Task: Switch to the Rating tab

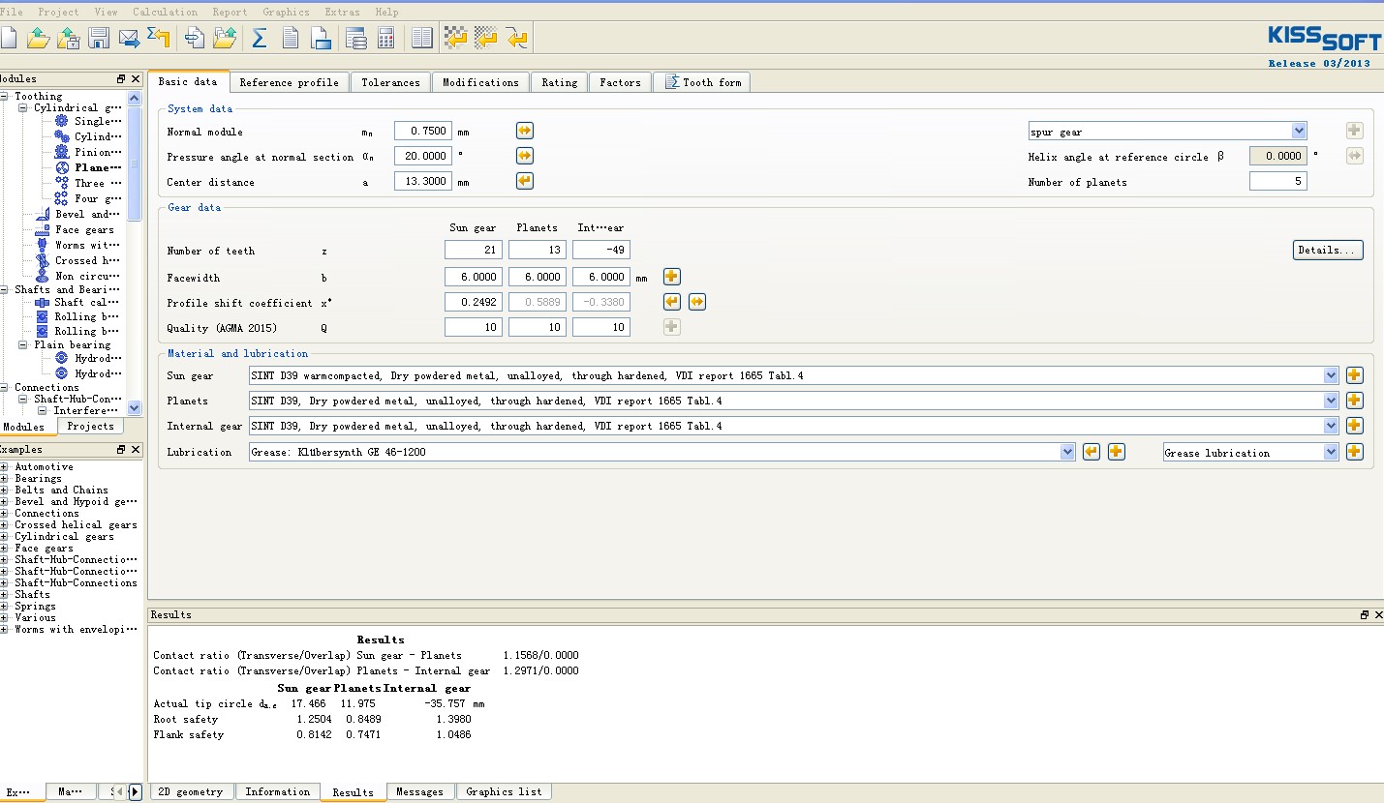Action: click(x=559, y=82)
